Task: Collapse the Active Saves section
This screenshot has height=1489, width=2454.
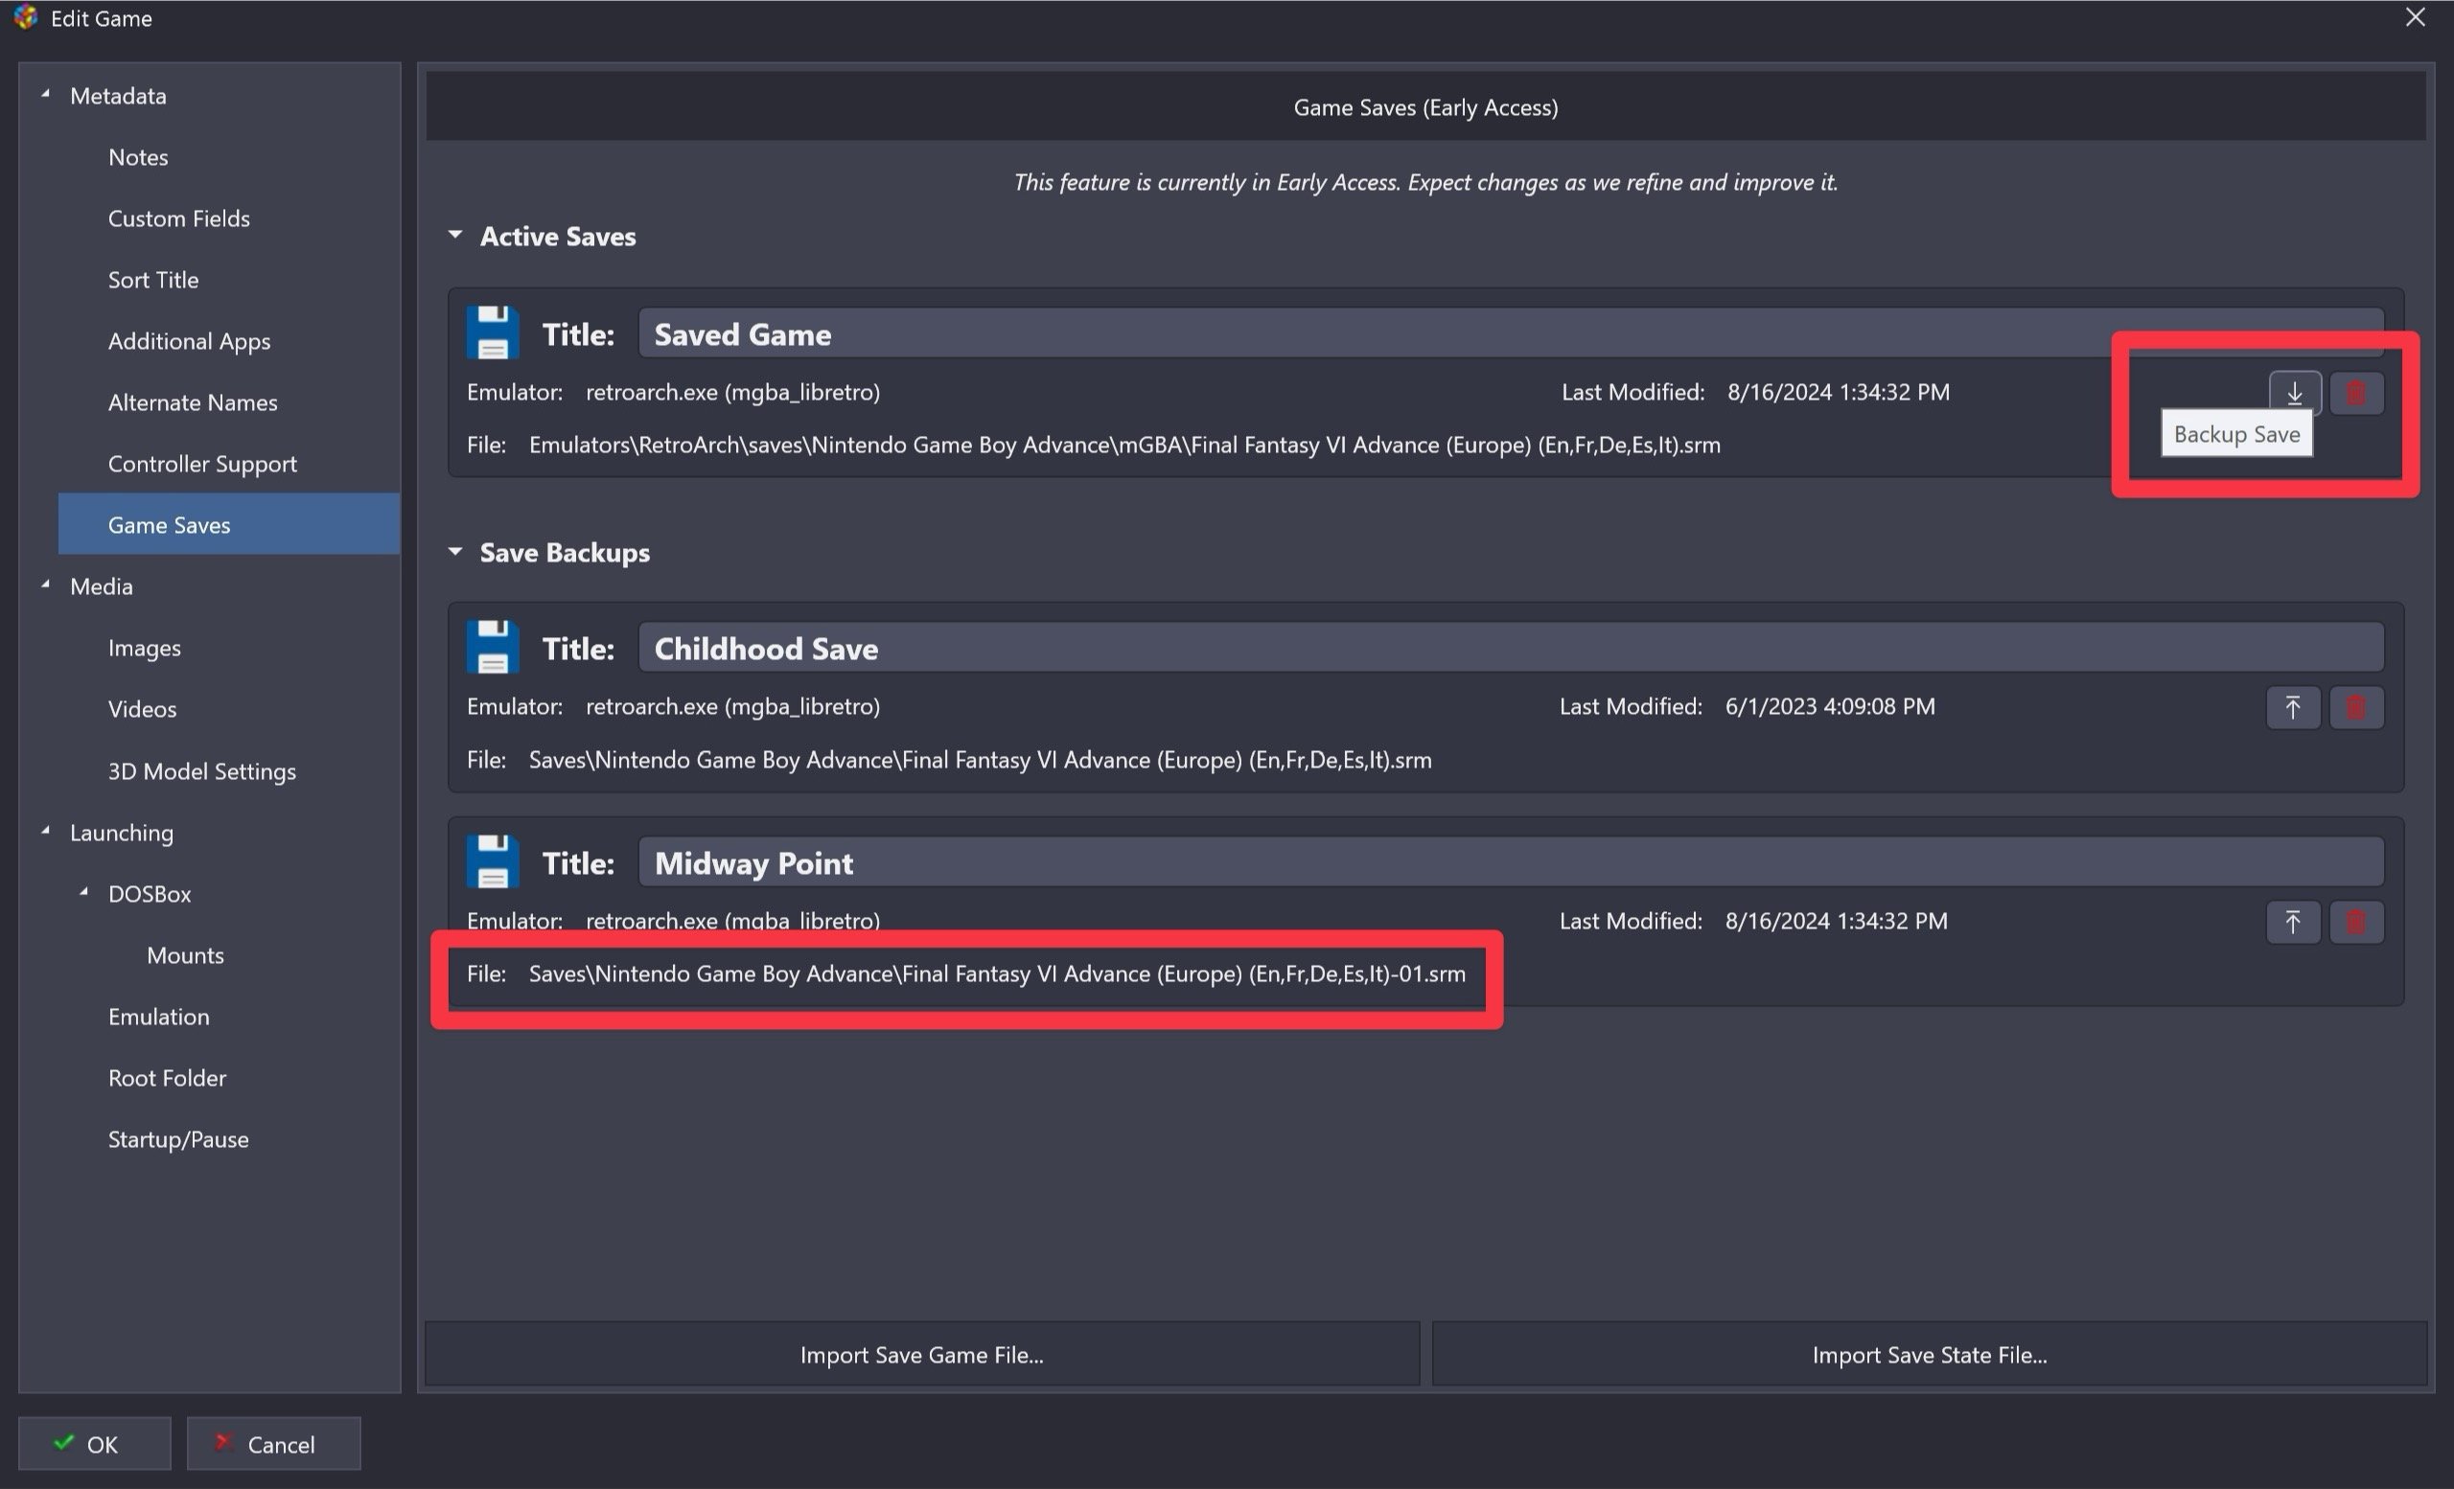Action: 455,235
